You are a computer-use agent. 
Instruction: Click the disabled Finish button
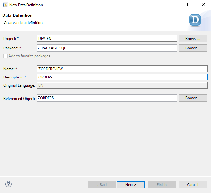[x=161, y=184]
